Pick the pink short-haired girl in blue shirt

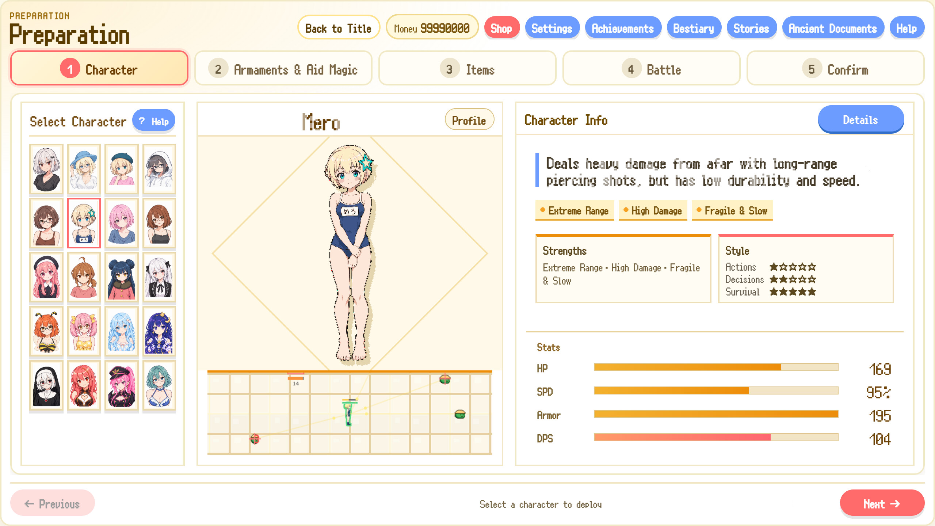coord(122,223)
